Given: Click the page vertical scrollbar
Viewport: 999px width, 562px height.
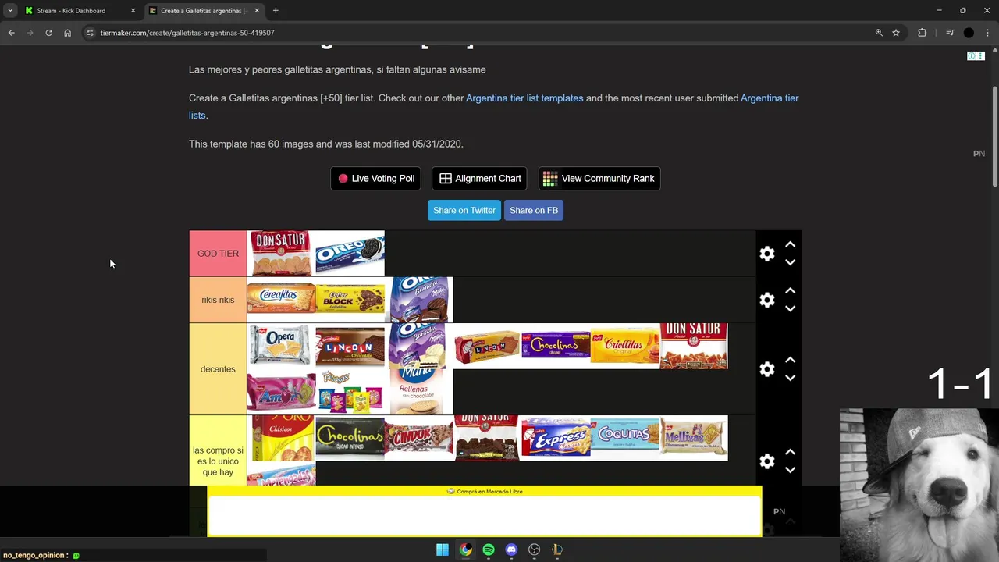Looking at the screenshot, I should pos(994,137).
